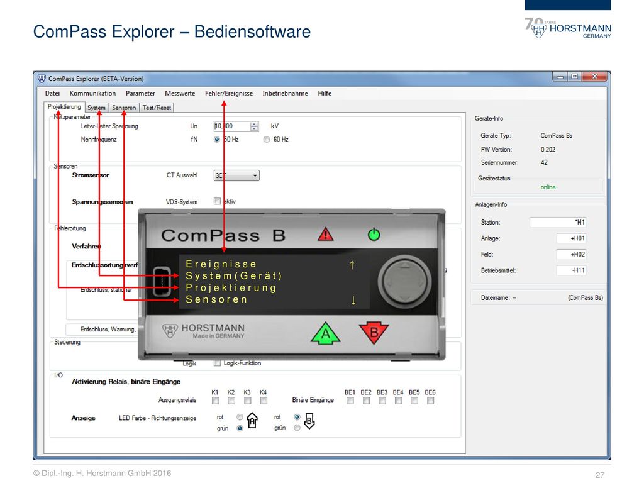Open the Kommunikation menu
This screenshot has height=483, width=644.
pyautogui.click(x=93, y=93)
